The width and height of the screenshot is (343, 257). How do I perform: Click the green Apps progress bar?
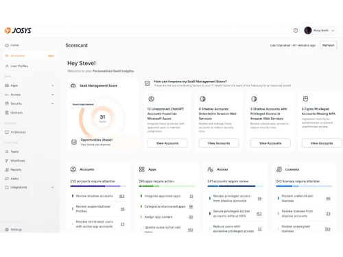point(167,186)
